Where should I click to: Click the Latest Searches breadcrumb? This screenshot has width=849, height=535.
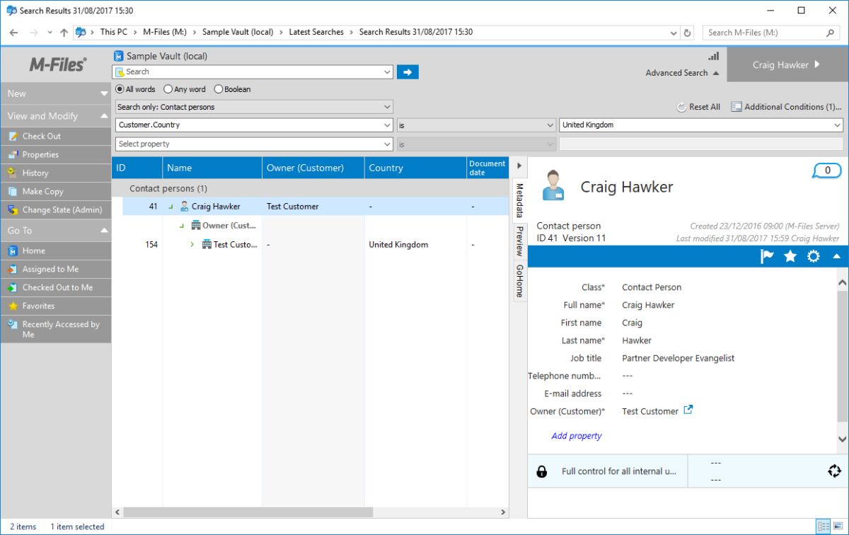[x=316, y=32]
